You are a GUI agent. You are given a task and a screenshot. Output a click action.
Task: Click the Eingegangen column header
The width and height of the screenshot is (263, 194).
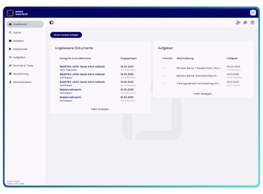(128, 58)
